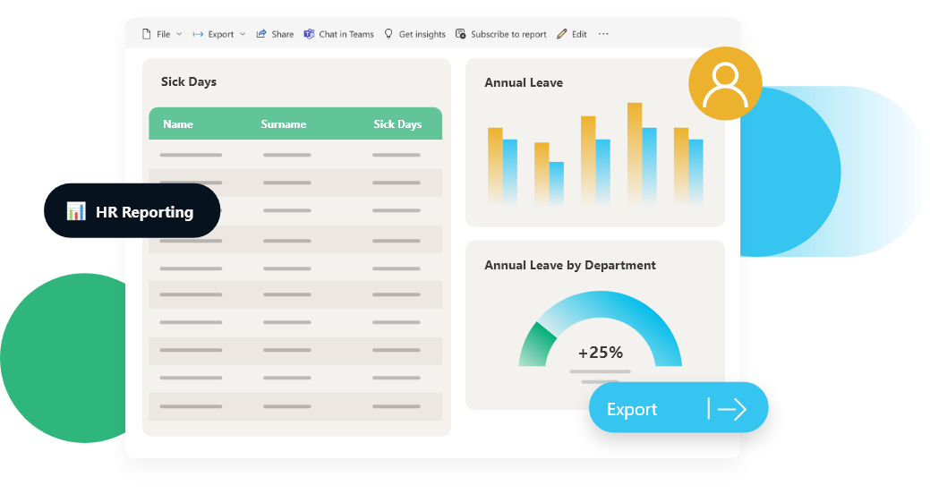Viewport: 930px width, 494px height.
Task: Click the File page icon
Action: tap(146, 34)
